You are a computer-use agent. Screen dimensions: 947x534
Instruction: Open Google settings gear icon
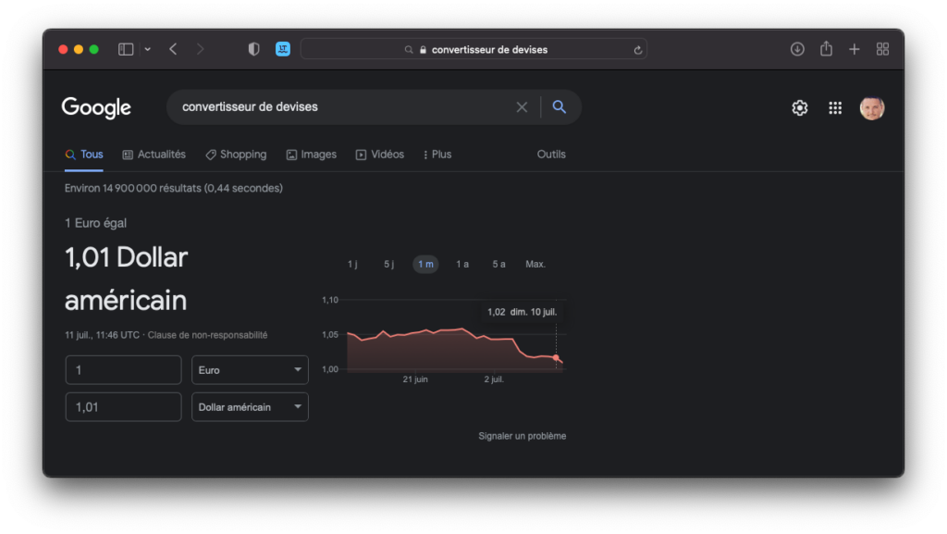800,108
